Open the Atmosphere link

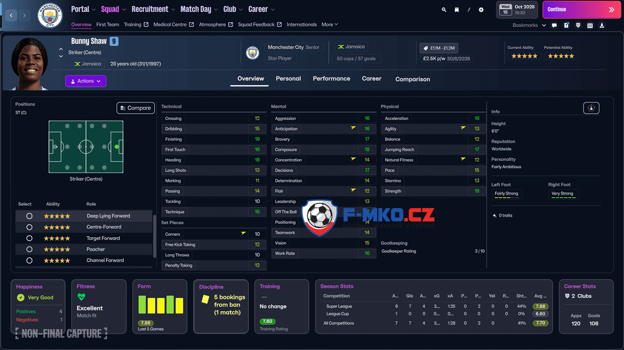[216, 25]
